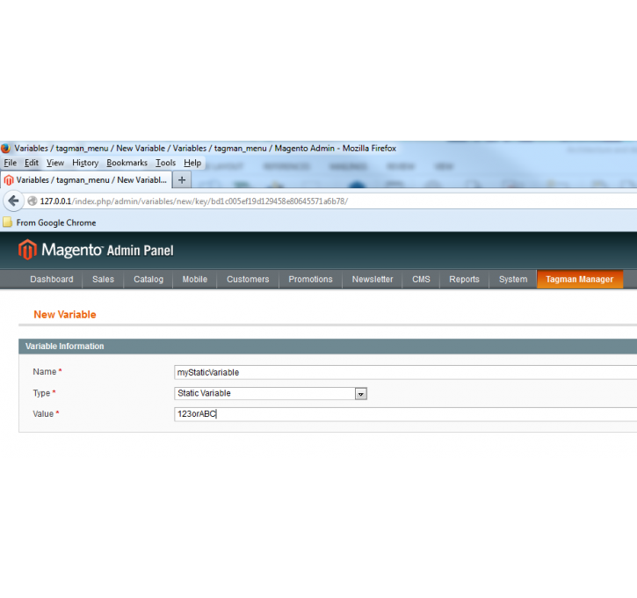Select the Variables / tagman_menu browser tab
This screenshot has height=598, width=637.
pos(86,180)
